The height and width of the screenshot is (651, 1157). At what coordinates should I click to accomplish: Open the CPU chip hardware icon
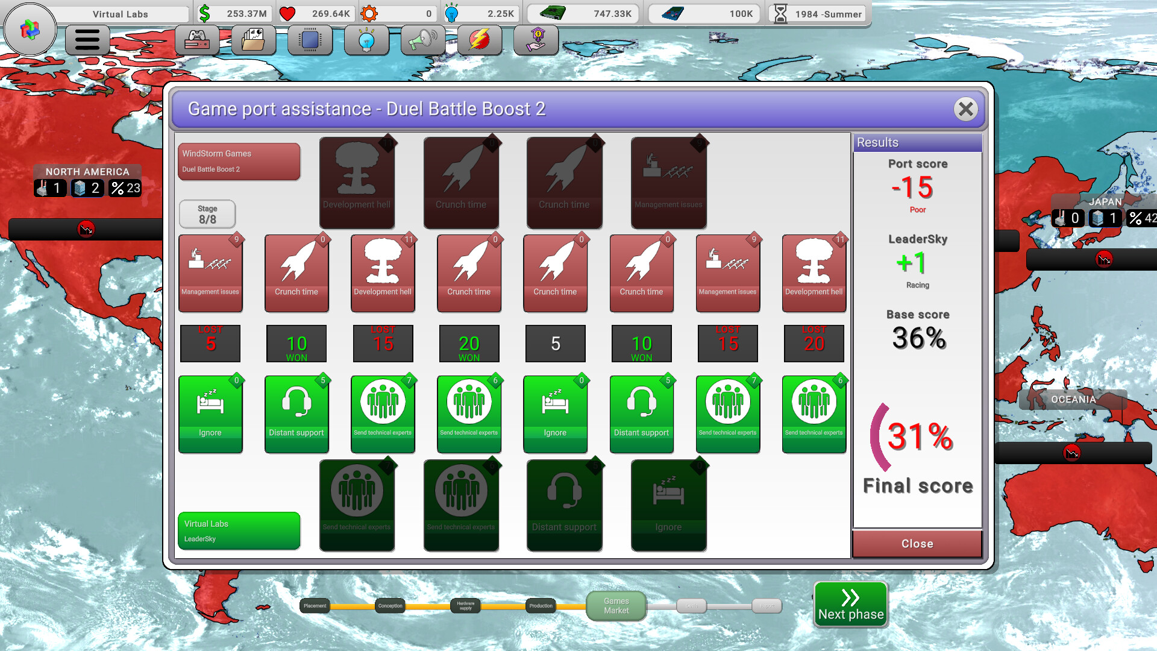(x=310, y=40)
